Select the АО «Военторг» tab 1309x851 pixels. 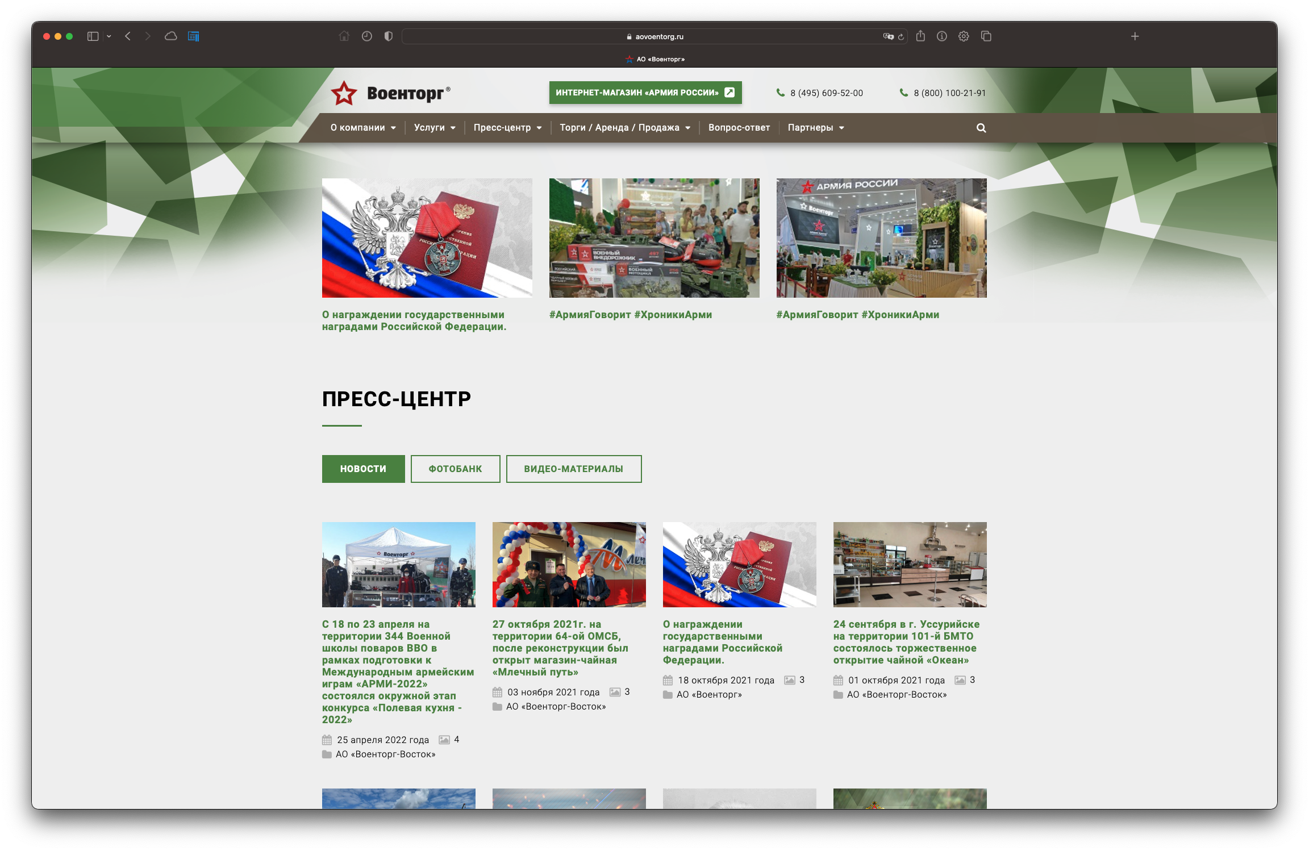click(x=654, y=59)
